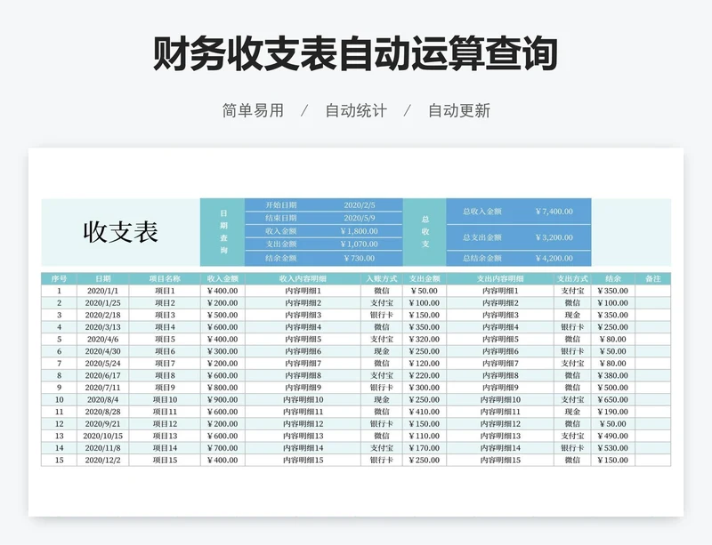Select income amount ¥800.00 in row 9
712x545 pixels.
222,388
